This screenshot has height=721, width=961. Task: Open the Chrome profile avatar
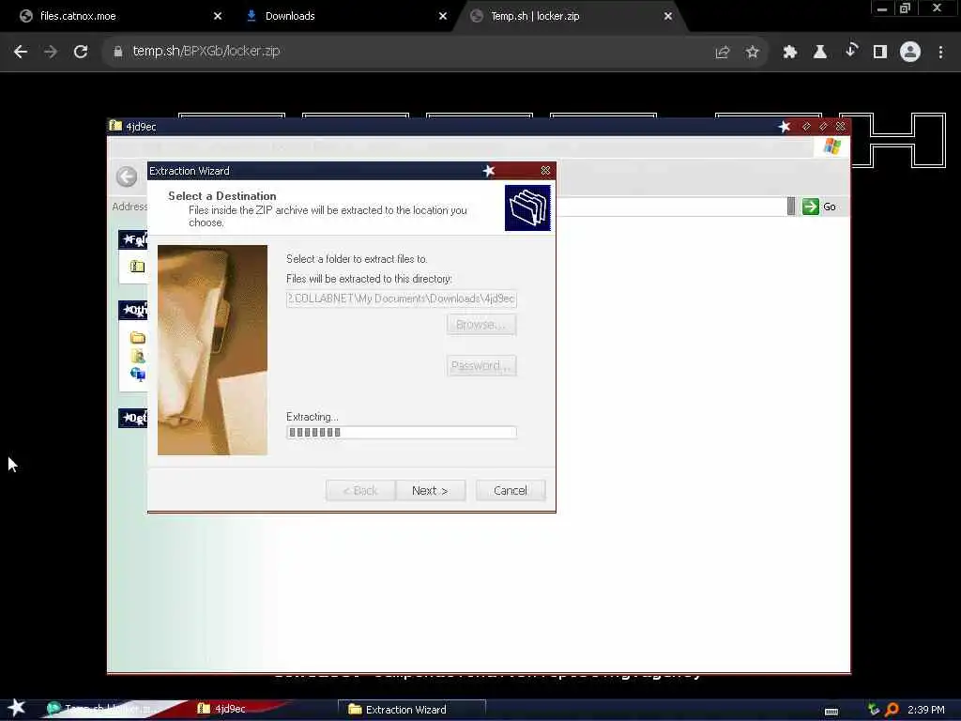point(910,53)
